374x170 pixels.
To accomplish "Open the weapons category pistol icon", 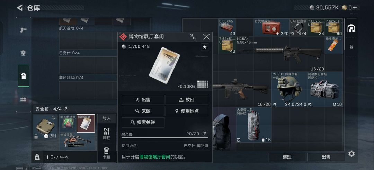I will pos(24,30).
